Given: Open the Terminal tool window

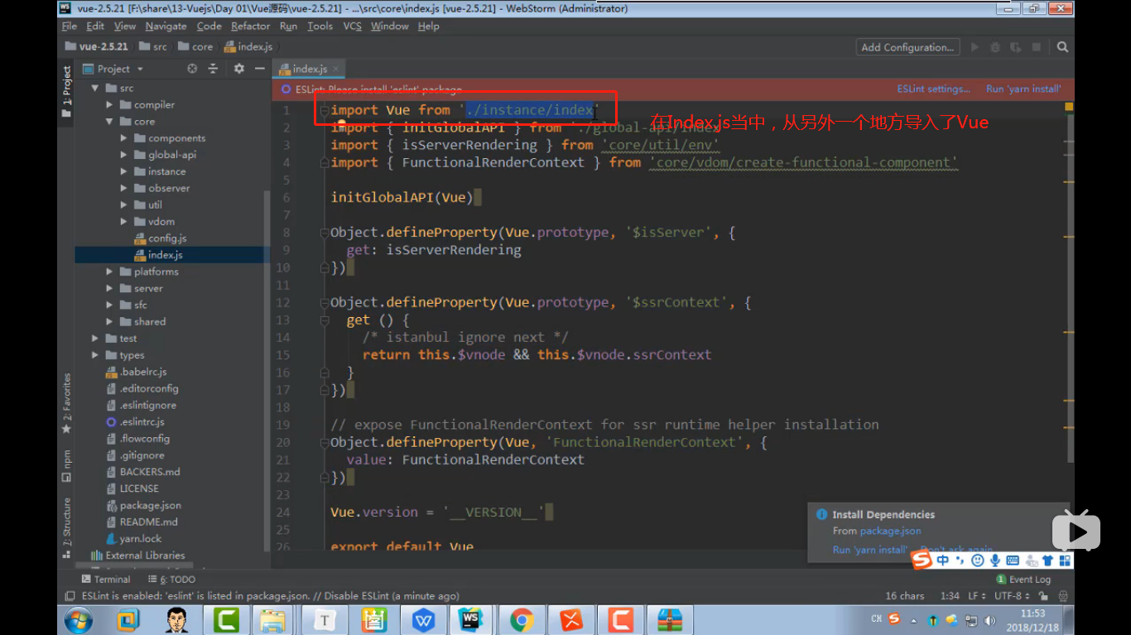Looking at the screenshot, I should point(106,580).
